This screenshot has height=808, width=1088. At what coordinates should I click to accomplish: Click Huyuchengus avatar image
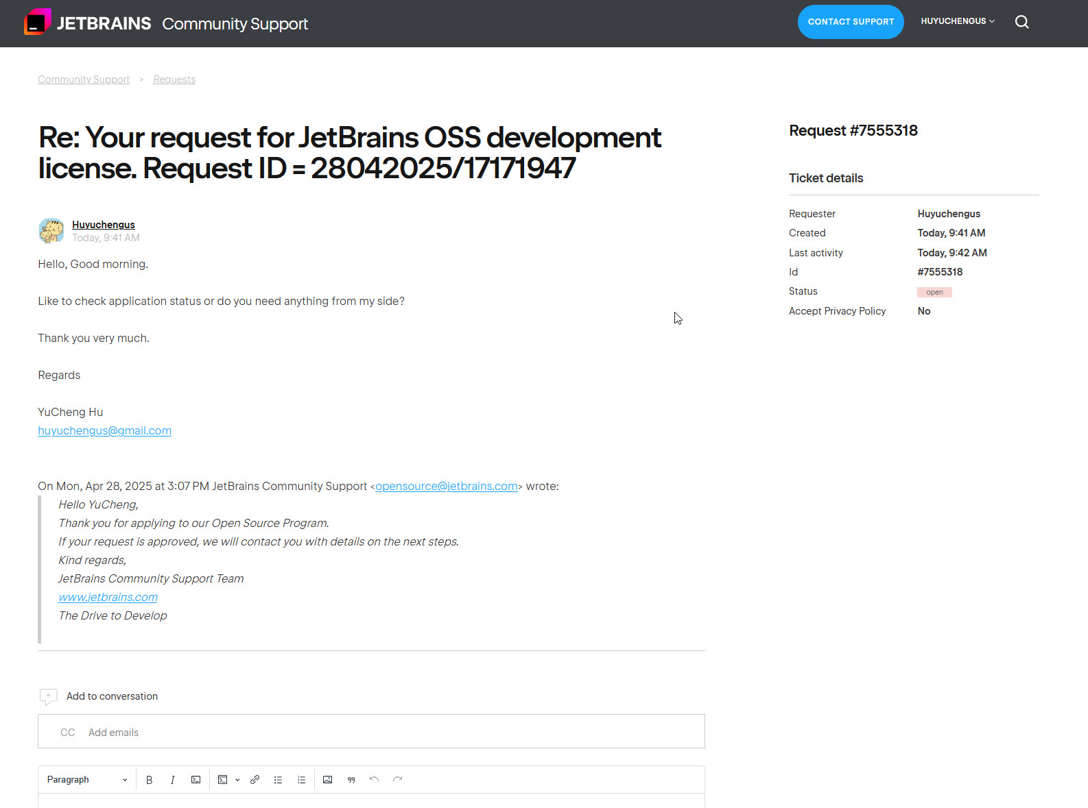(x=51, y=231)
